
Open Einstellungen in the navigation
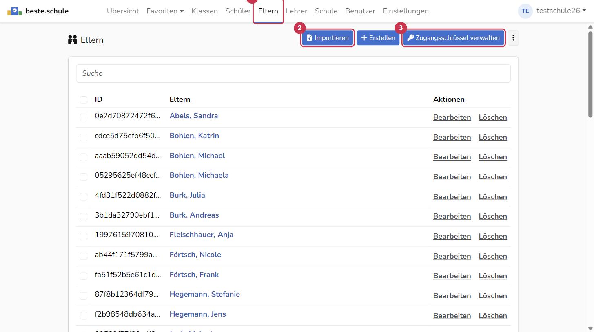(x=406, y=11)
